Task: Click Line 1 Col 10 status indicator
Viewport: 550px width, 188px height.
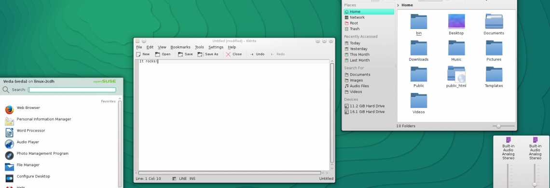Action: tap(148, 179)
